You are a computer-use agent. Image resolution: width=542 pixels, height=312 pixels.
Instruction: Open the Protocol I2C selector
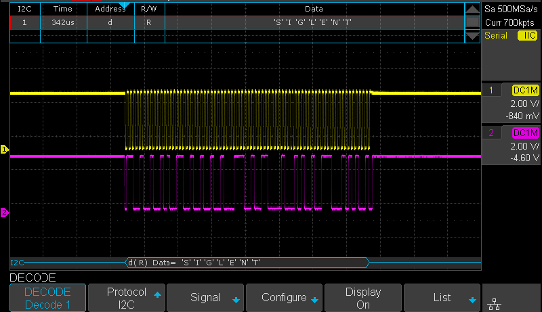127,298
